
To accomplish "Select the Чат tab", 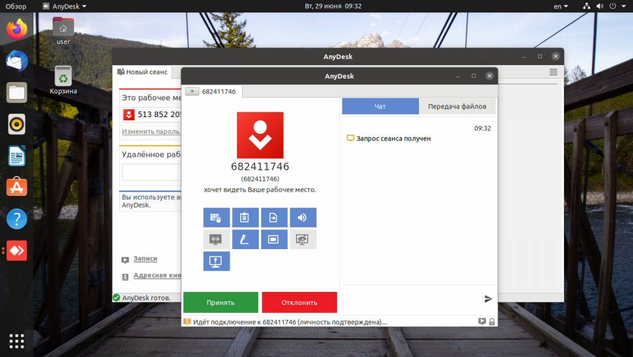I will point(380,106).
